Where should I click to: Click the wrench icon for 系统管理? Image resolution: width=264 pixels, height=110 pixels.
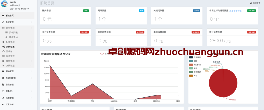click(x=3, y=22)
